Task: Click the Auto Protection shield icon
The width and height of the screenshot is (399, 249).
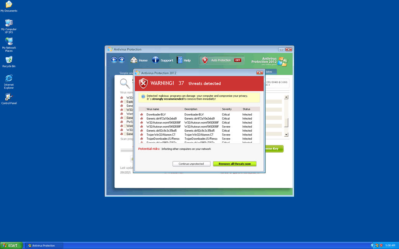Action: click(x=205, y=60)
